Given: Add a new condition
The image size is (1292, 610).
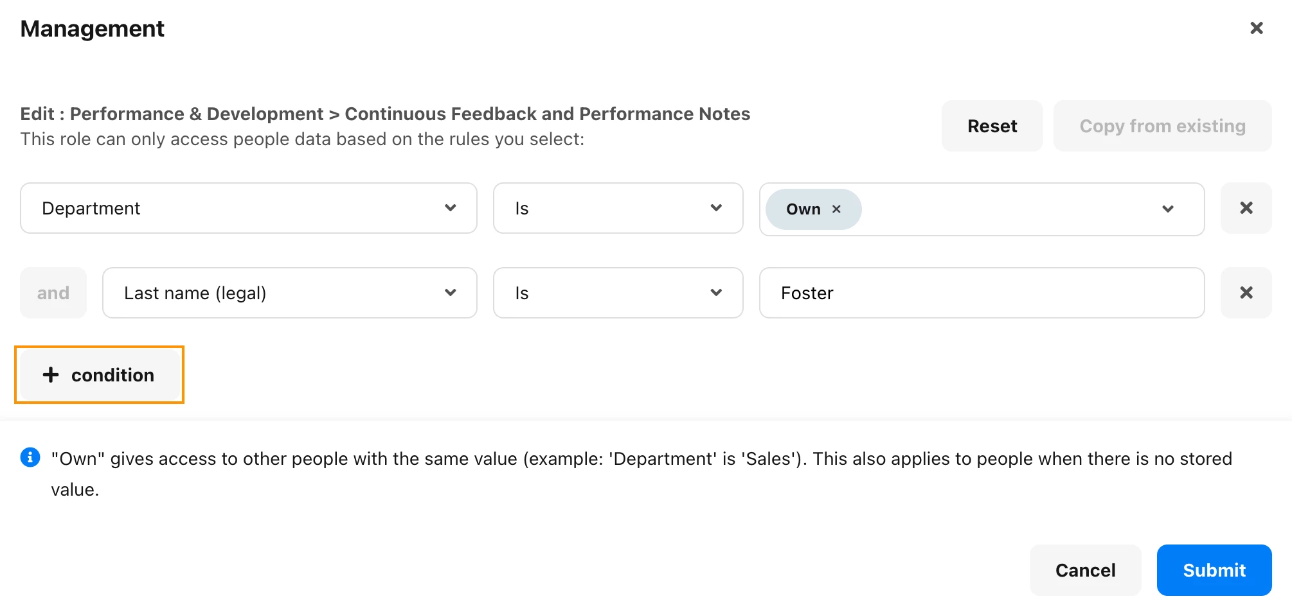Looking at the screenshot, I should 100,375.
